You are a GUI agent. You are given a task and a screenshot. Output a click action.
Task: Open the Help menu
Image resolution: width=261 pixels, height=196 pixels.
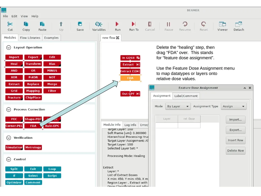[x=35, y=16]
